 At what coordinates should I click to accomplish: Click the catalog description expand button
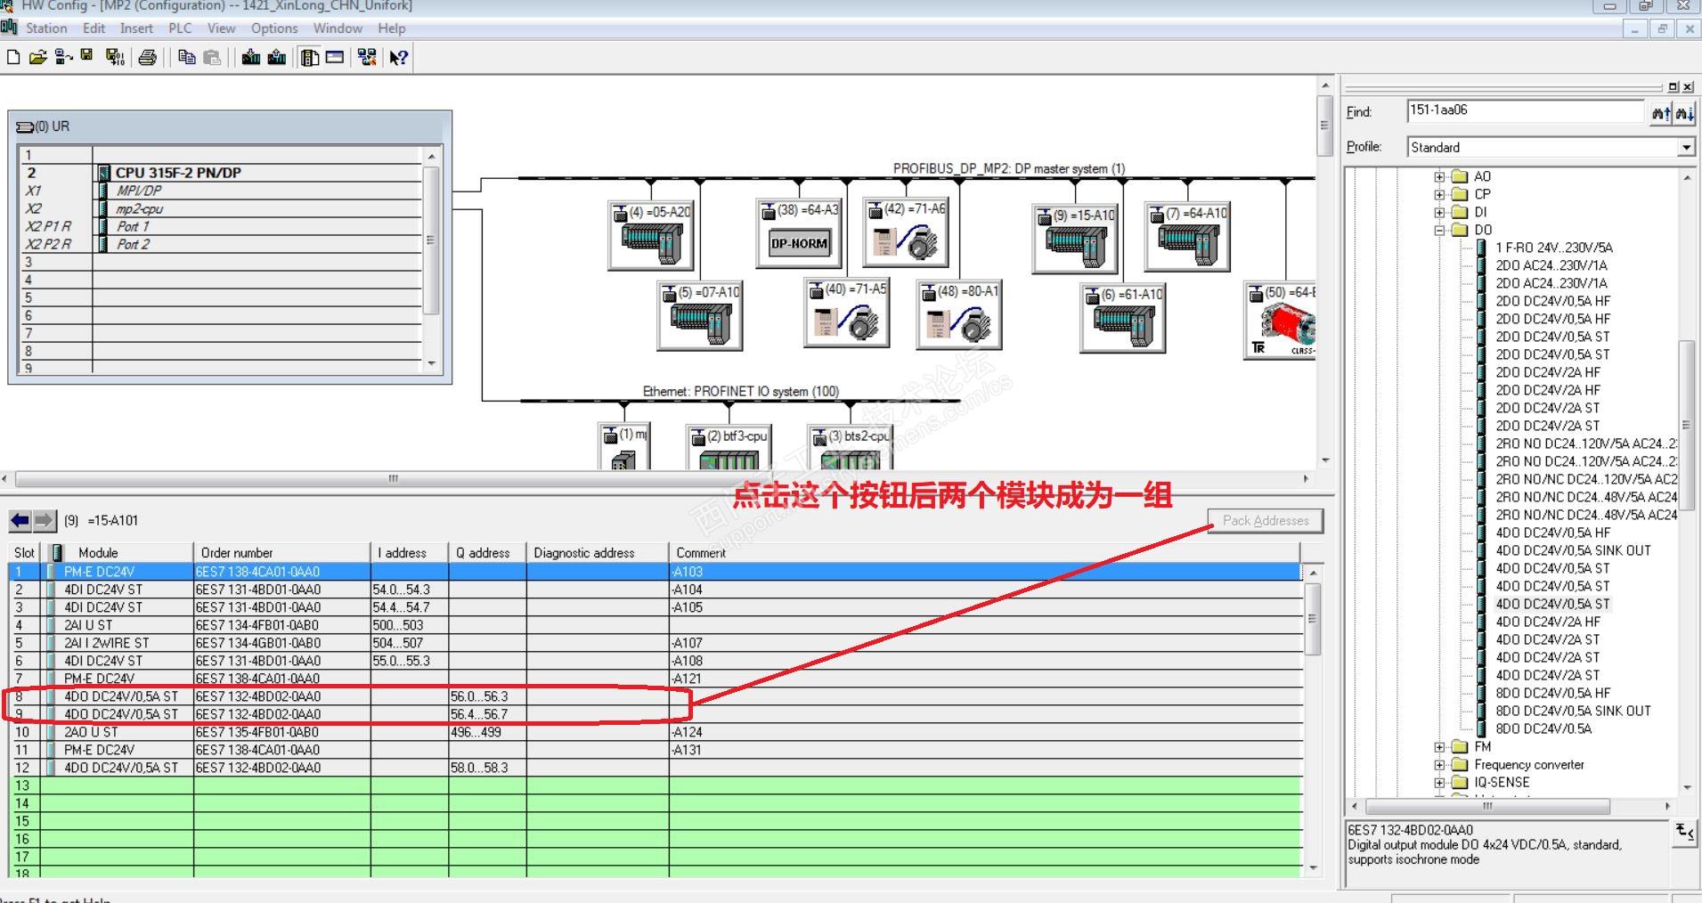1684,833
